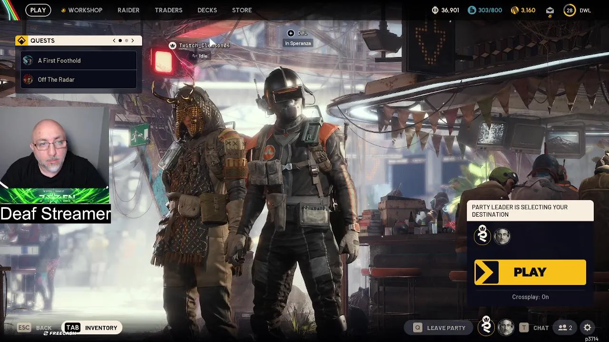This screenshot has height=342, width=609.
Task: Click bearded player avatar in bottom bar
Action: (506, 327)
